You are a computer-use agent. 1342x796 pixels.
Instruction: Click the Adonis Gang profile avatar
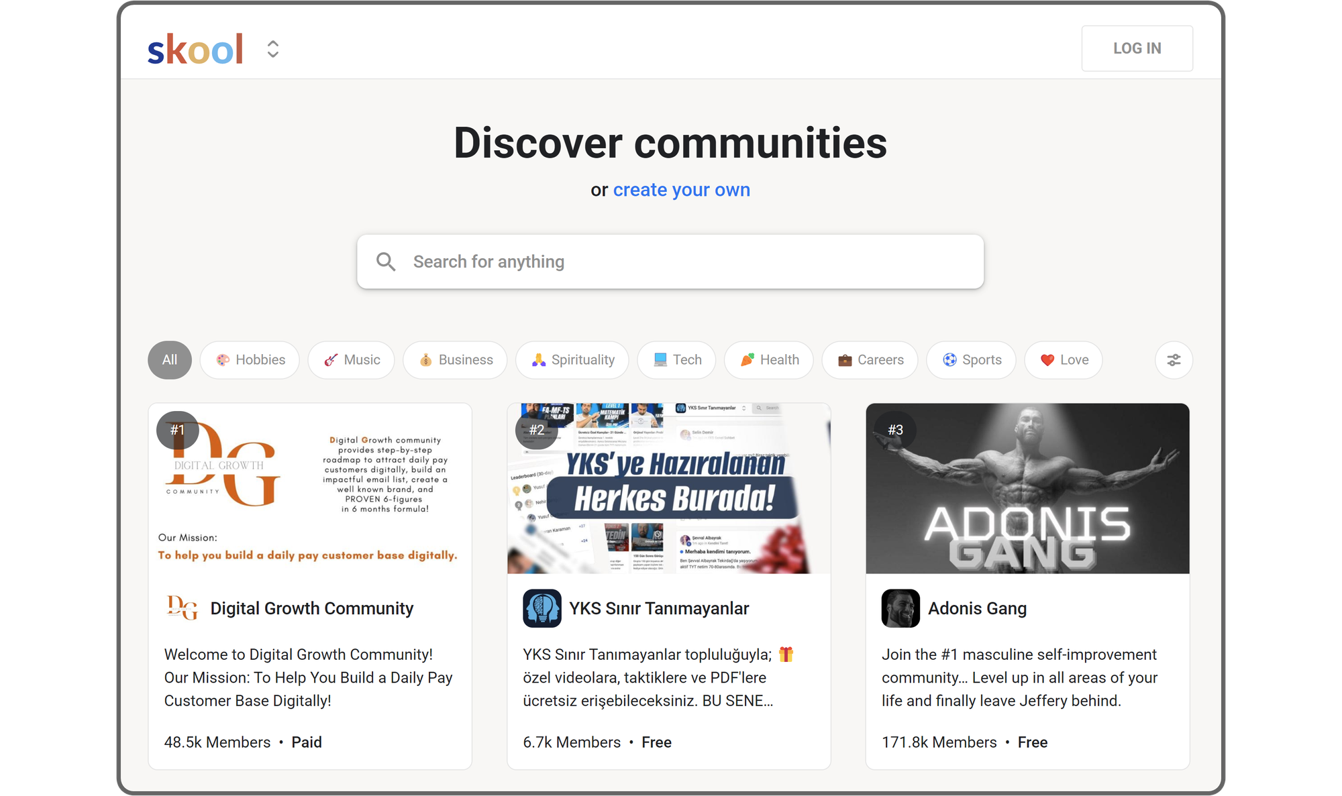900,608
